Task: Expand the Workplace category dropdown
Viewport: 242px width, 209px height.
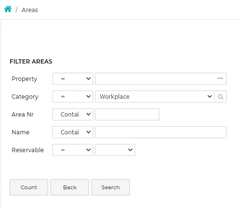Action: [155, 97]
